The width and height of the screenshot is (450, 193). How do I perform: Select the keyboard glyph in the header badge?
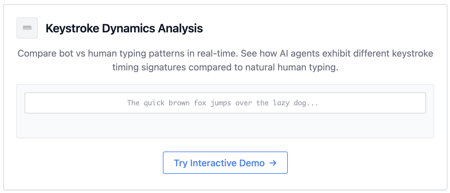pos(27,28)
